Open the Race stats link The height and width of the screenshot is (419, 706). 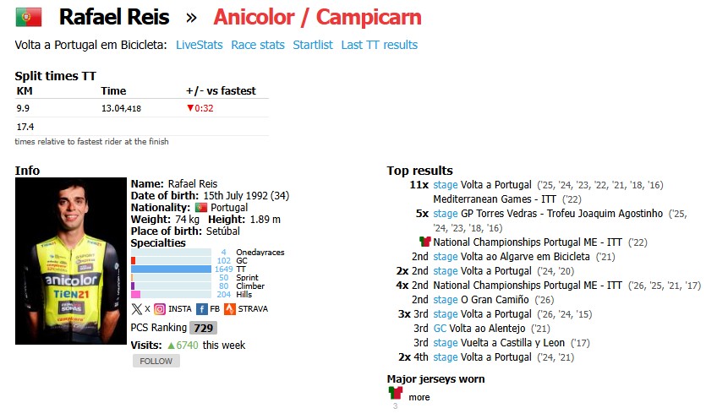click(258, 45)
